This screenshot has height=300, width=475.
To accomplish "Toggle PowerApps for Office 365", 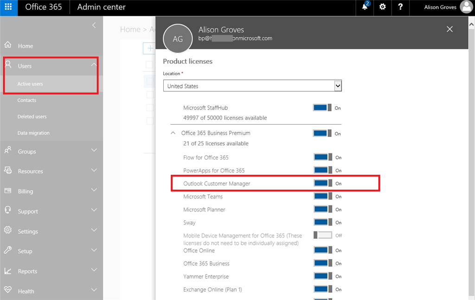I will click(x=323, y=170).
